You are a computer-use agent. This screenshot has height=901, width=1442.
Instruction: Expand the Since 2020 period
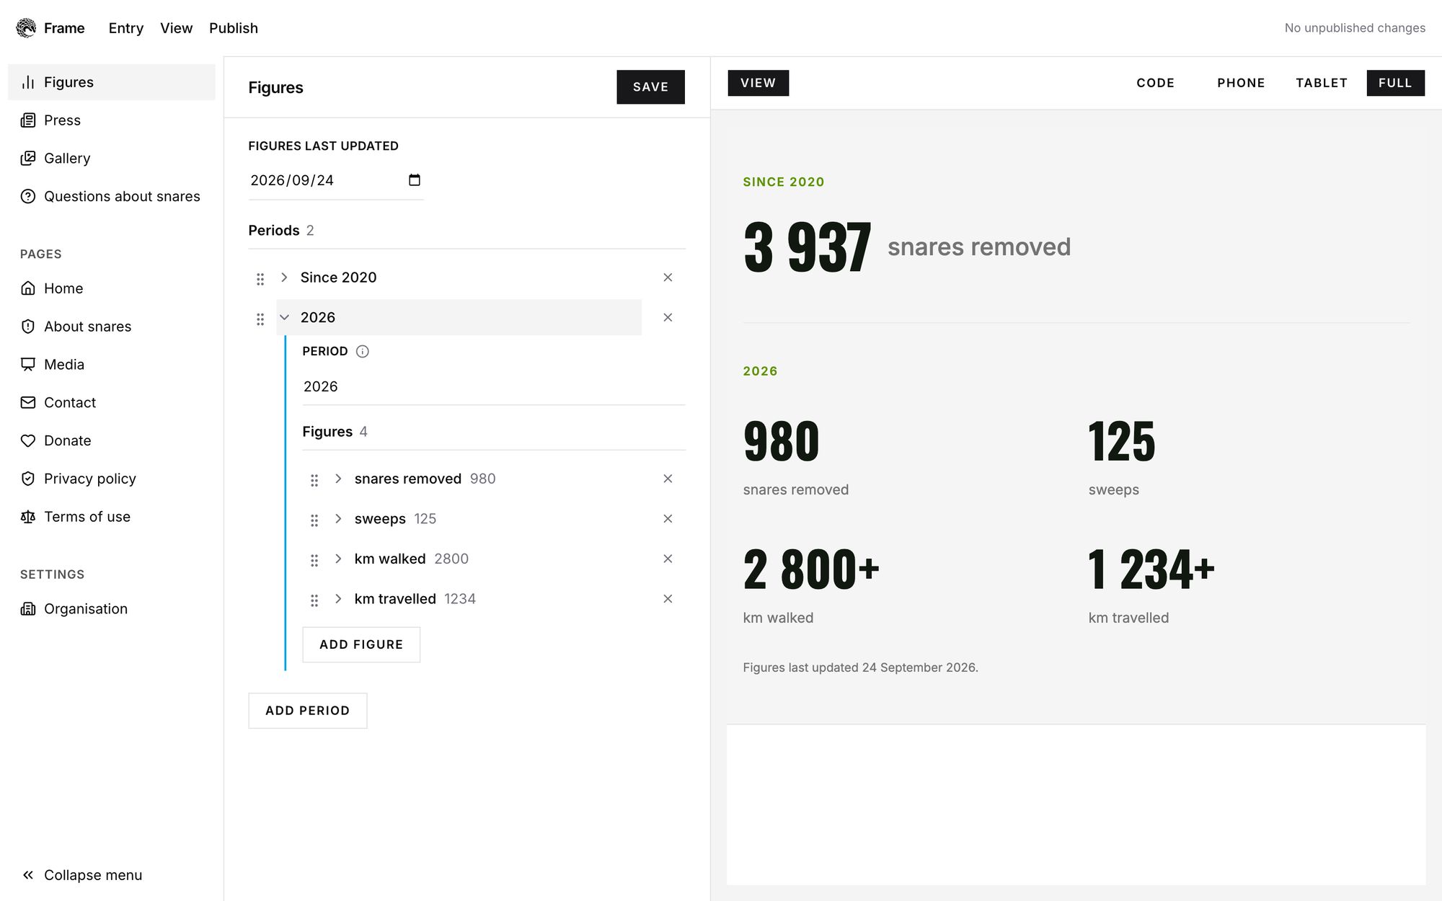[284, 278]
